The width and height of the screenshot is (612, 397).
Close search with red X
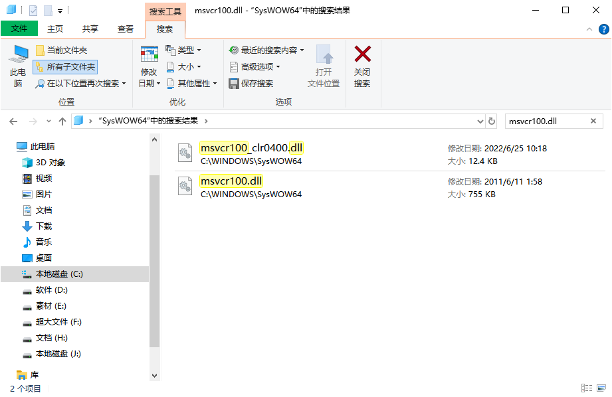(x=362, y=66)
